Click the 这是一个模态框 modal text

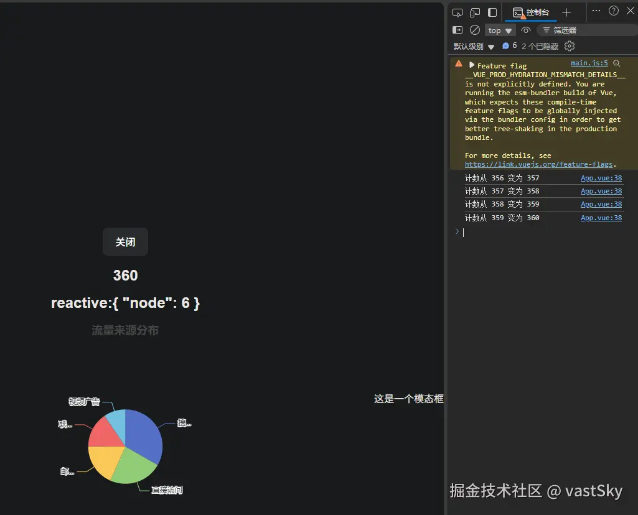click(x=408, y=399)
